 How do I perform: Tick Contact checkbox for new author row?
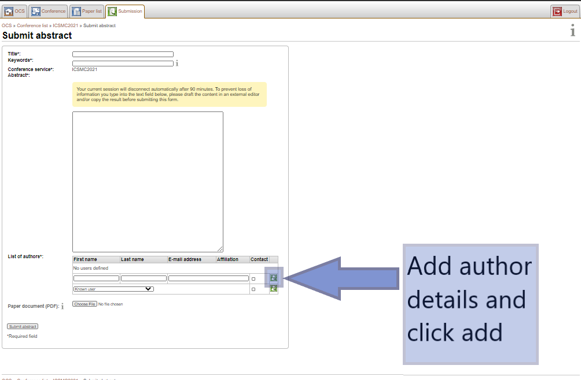253,279
